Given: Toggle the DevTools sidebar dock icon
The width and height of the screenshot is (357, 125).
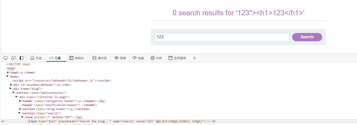Looking at the screenshot, I should [x=22, y=58].
